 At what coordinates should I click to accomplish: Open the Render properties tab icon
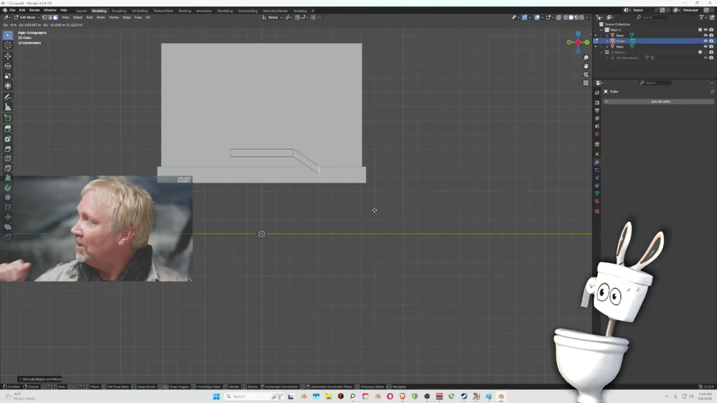(597, 102)
